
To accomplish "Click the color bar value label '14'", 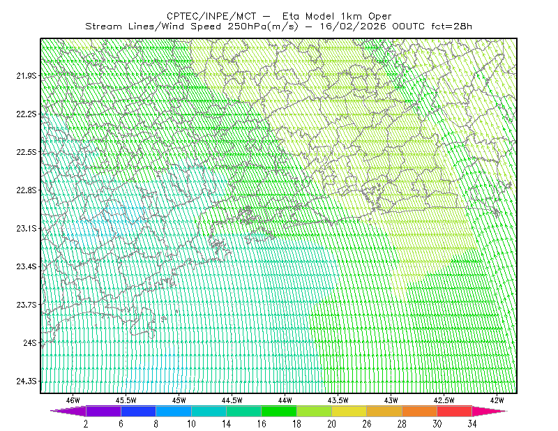I will (x=226, y=424).
